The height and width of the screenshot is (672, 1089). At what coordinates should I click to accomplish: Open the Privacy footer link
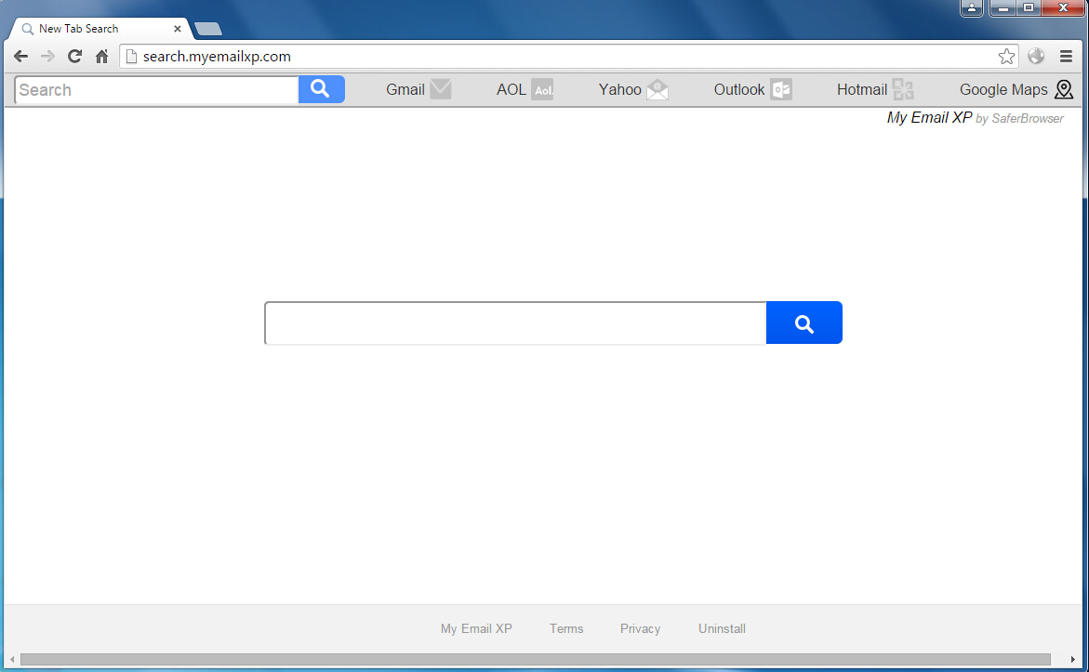(x=641, y=628)
